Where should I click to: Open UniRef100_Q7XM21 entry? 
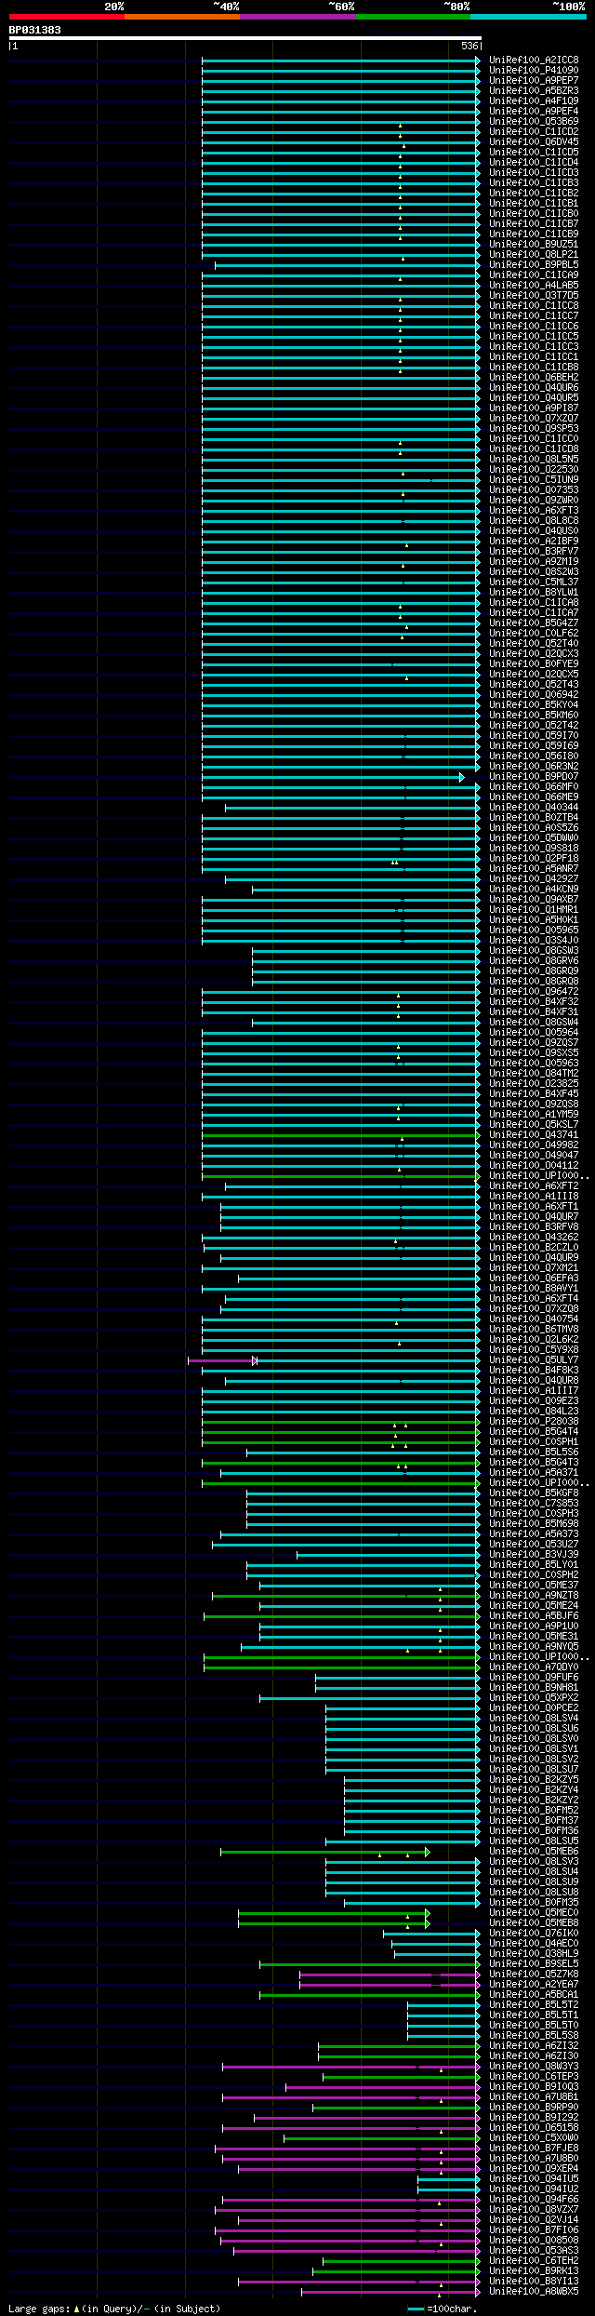tap(534, 1267)
